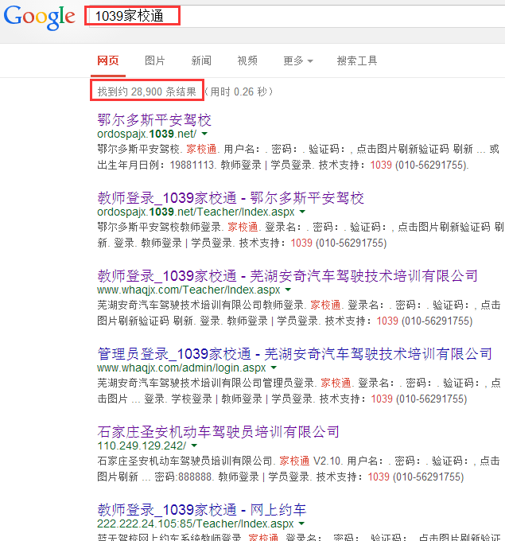The height and width of the screenshot is (541, 505).
Task: Open 教师登录 芜湖安奇汽车驾驶技术培训有限公司 result
Action: [287, 276]
